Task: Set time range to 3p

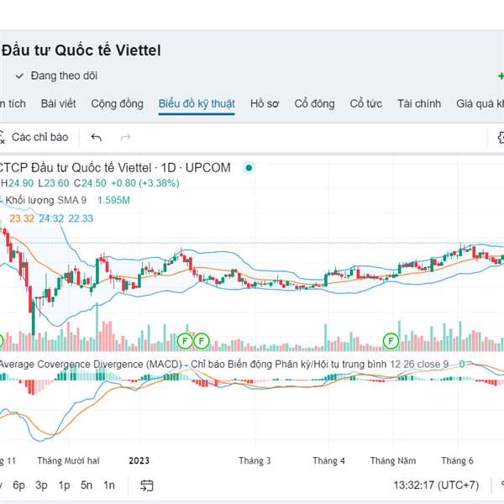Action: (41, 485)
